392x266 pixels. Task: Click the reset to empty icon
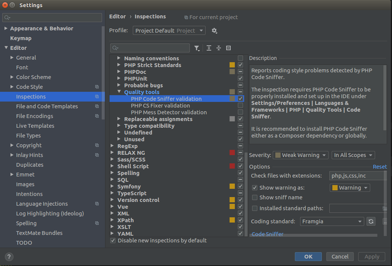(228, 48)
